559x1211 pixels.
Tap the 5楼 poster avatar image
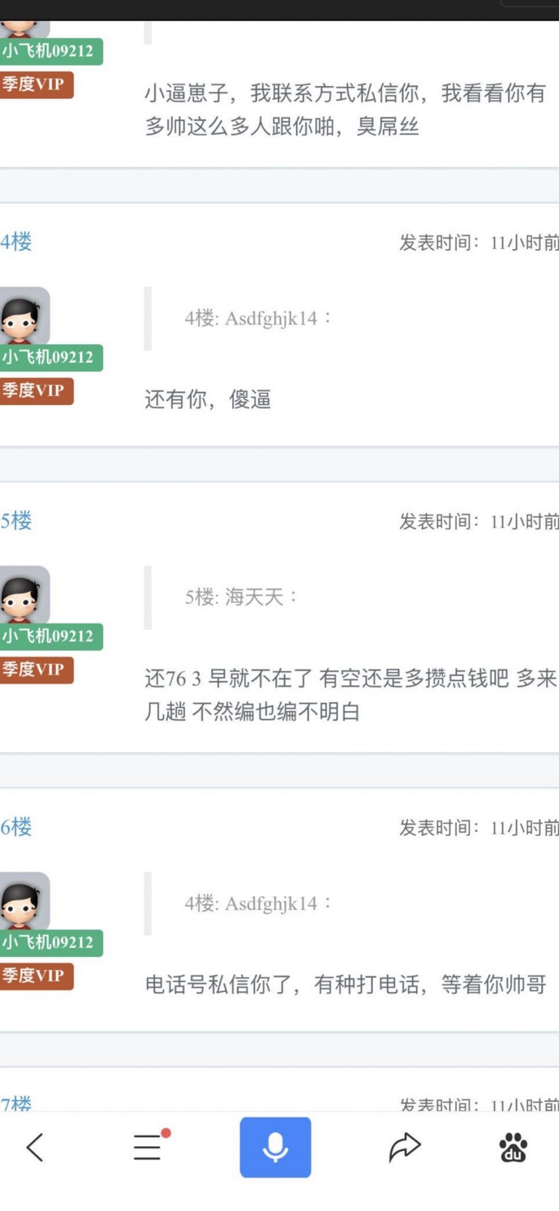pyautogui.click(x=24, y=595)
